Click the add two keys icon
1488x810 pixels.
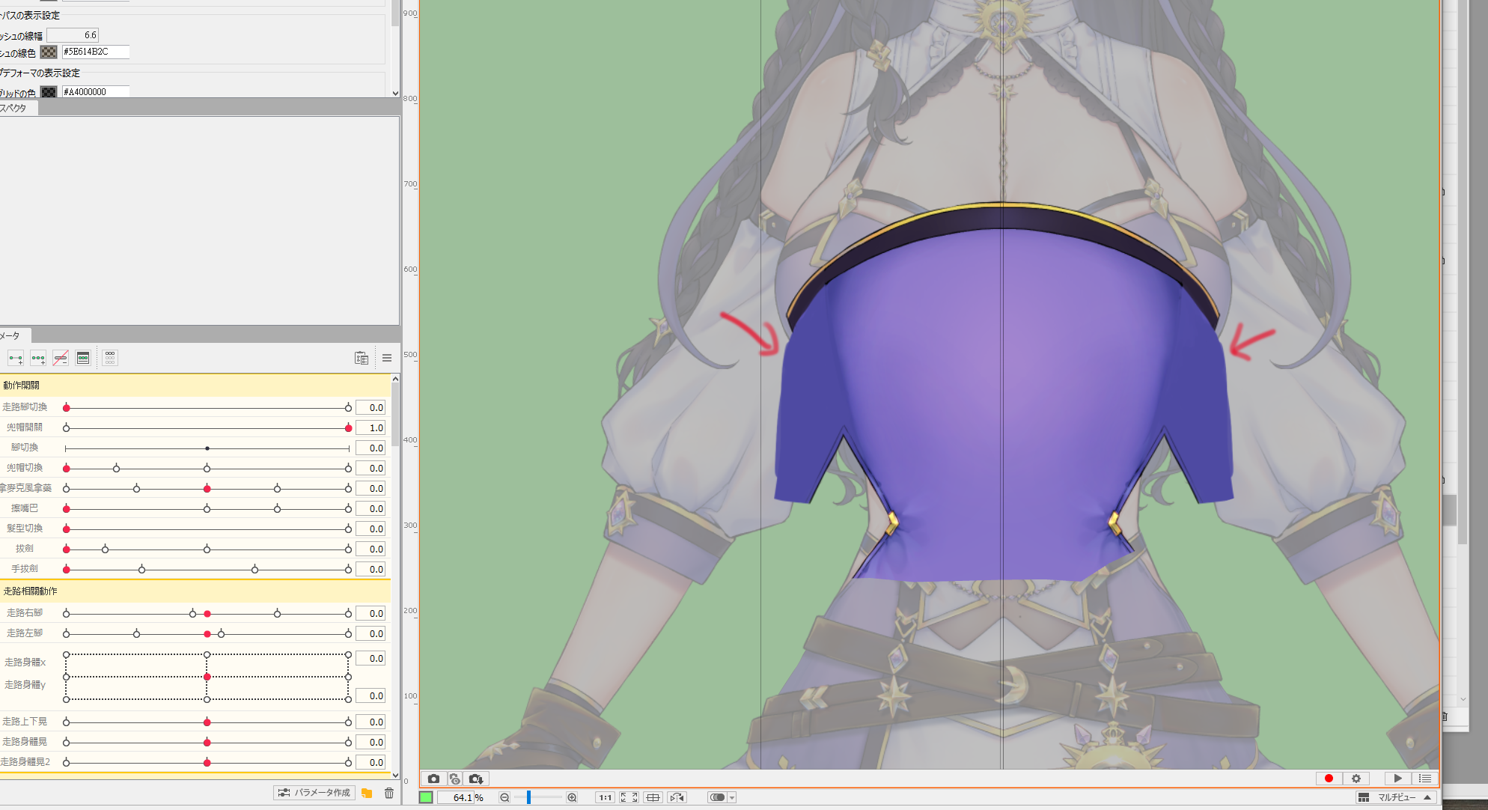pos(16,358)
